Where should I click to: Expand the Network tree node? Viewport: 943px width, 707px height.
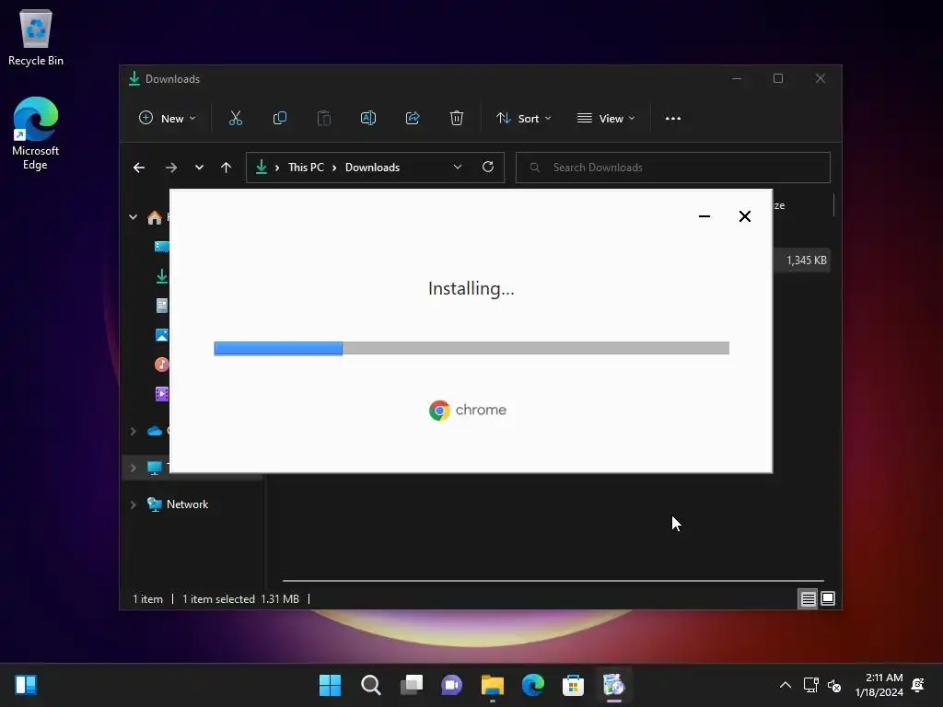pos(133,504)
